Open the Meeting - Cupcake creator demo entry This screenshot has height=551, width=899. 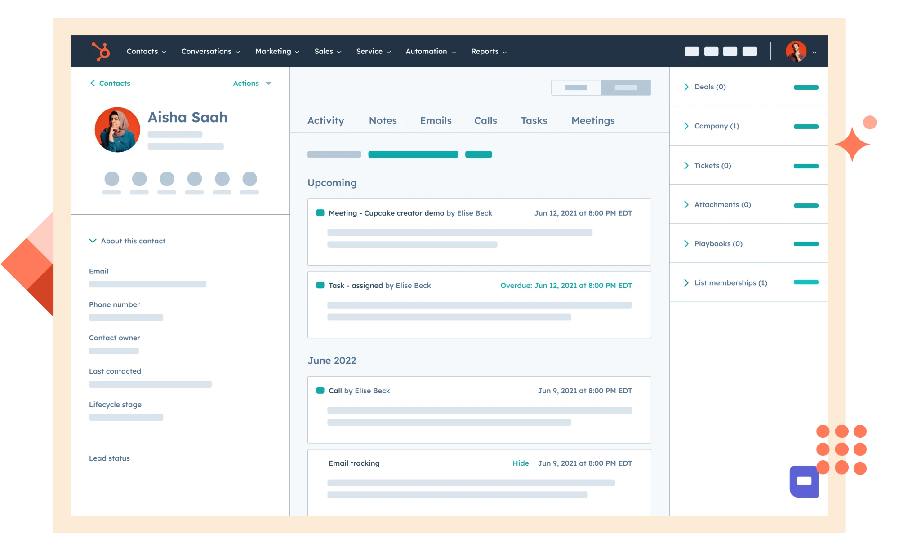(479, 232)
